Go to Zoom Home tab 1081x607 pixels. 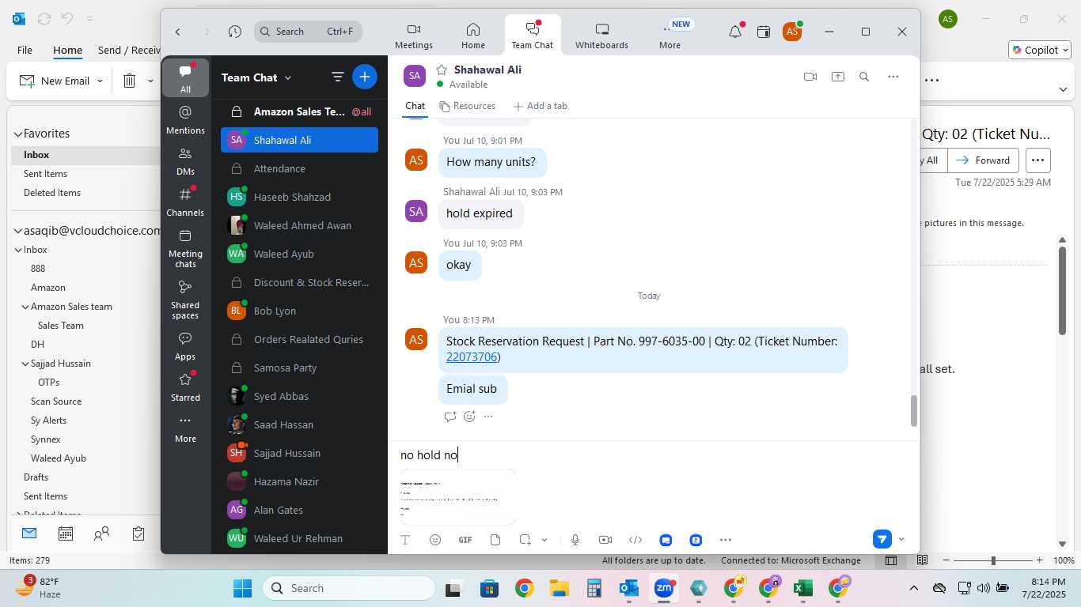(473, 36)
